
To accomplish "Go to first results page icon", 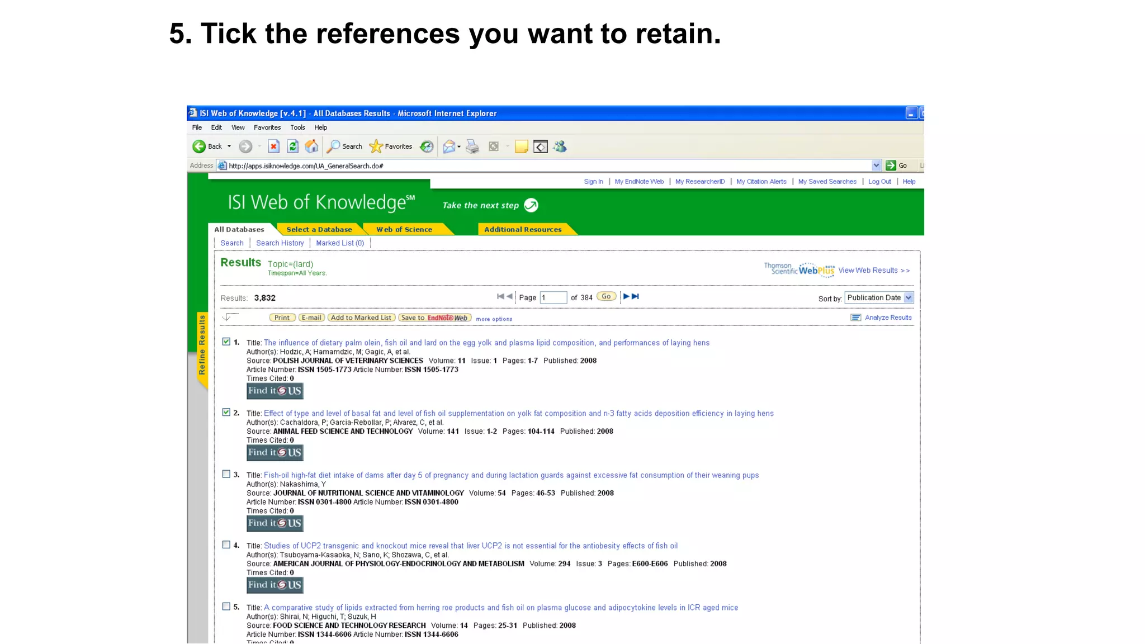I will (x=500, y=296).
